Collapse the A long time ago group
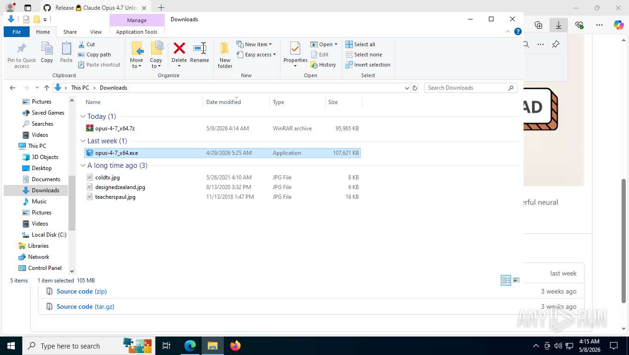This screenshot has height=355, width=629. 83,165
